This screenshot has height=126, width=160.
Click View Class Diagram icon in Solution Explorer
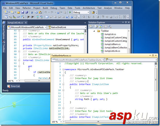(110, 27)
